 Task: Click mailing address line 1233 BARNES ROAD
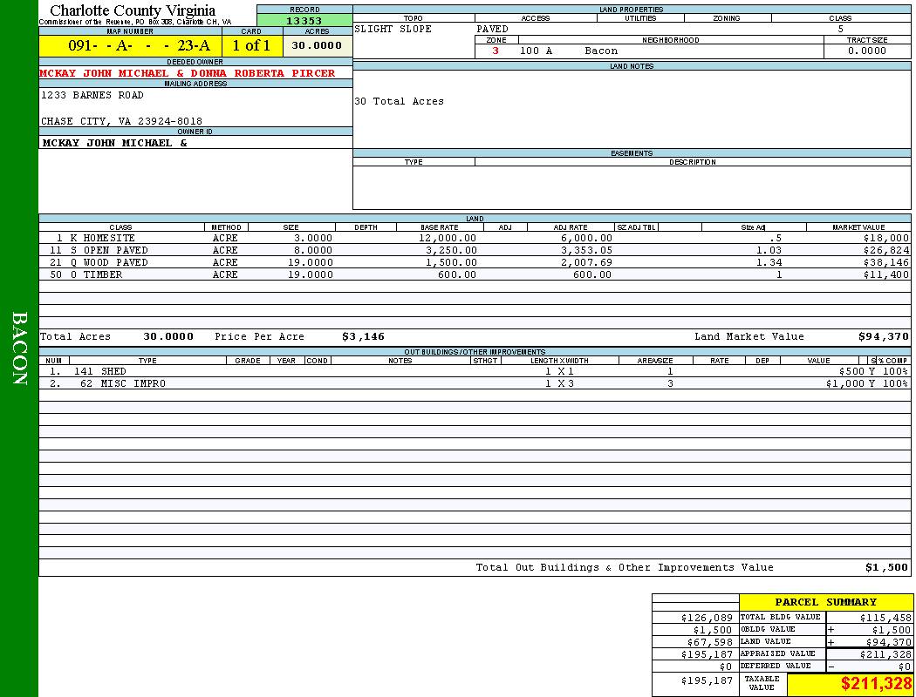(x=92, y=95)
